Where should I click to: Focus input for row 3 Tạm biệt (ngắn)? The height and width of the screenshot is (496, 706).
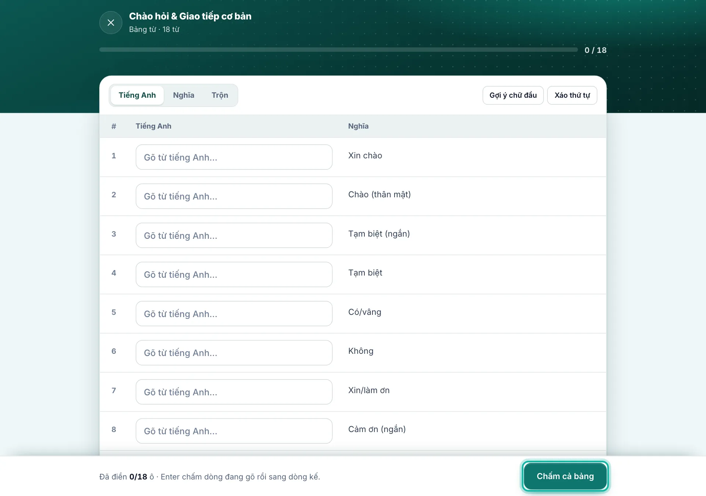[234, 236]
